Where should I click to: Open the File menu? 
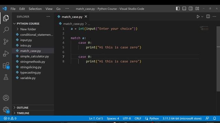(x=13, y=9)
